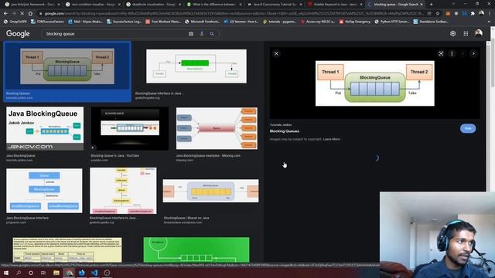Open Windows taskbar search
The width and height of the screenshot is (495, 278).
coord(19,273)
